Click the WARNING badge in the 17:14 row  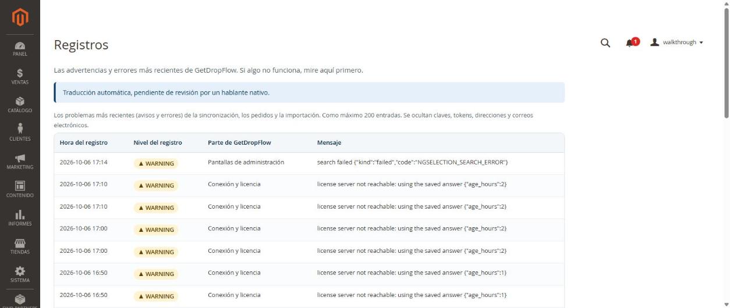[x=155, y=163]
